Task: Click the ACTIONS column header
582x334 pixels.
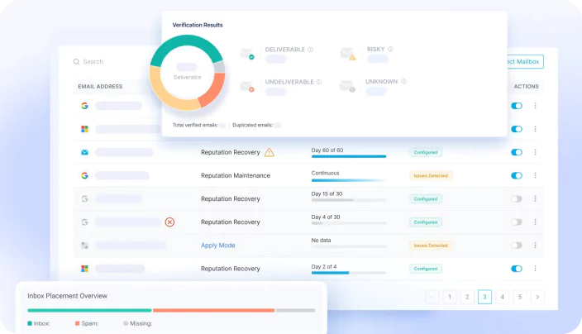Action: [527, 87]
